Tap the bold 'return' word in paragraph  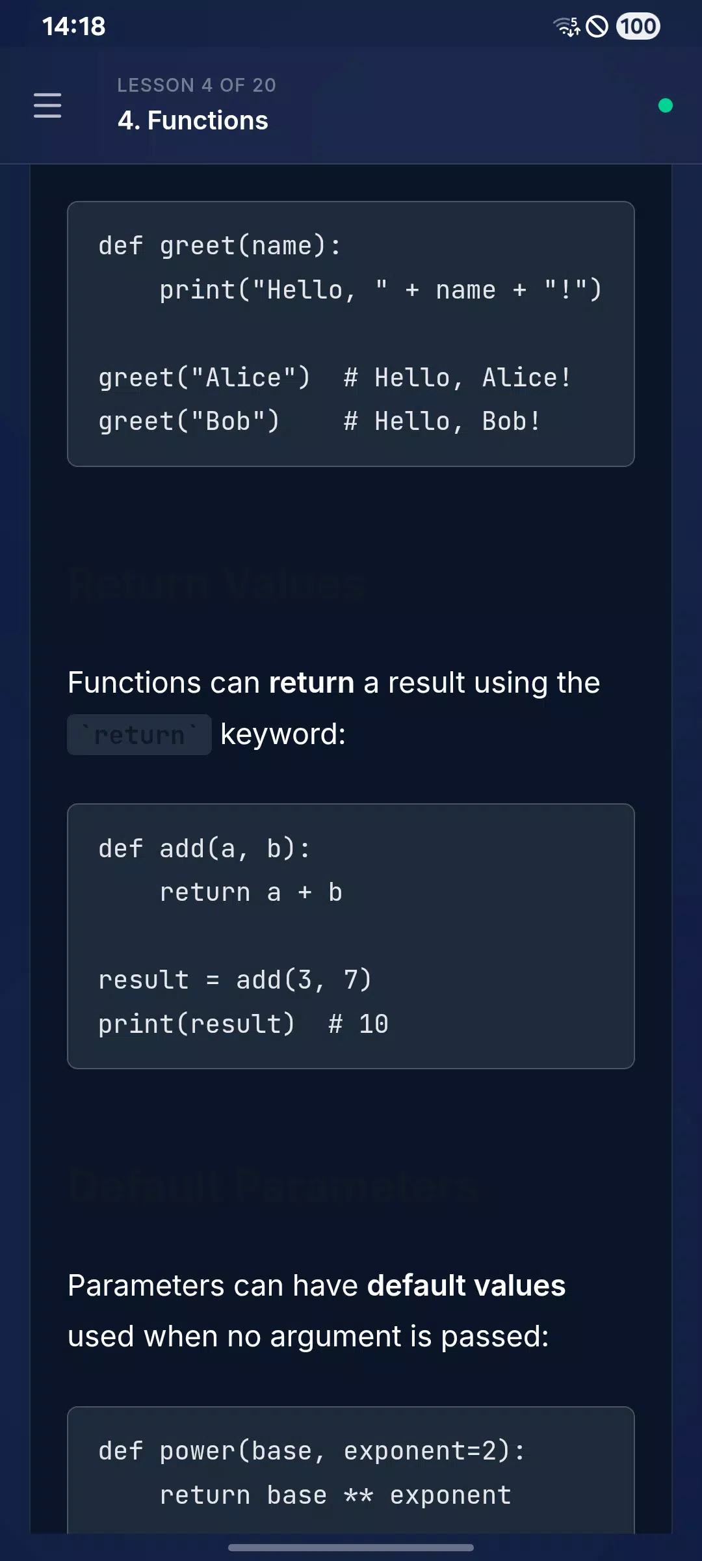pyautogui.click(x=311, y=683)
